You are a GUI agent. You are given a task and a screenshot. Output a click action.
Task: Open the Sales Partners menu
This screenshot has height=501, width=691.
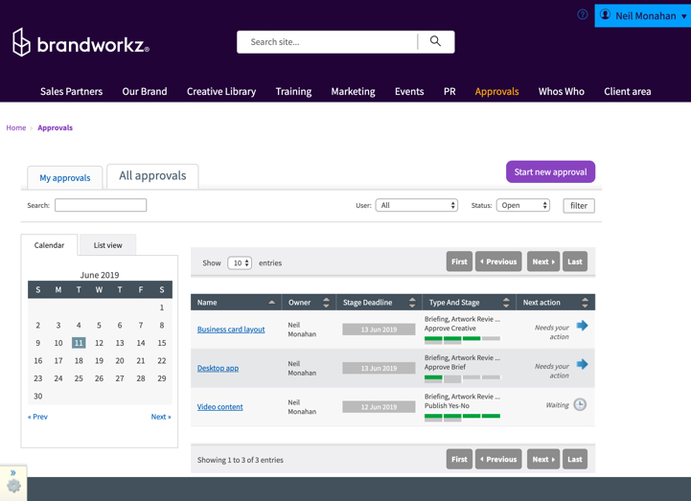point(71,92)
